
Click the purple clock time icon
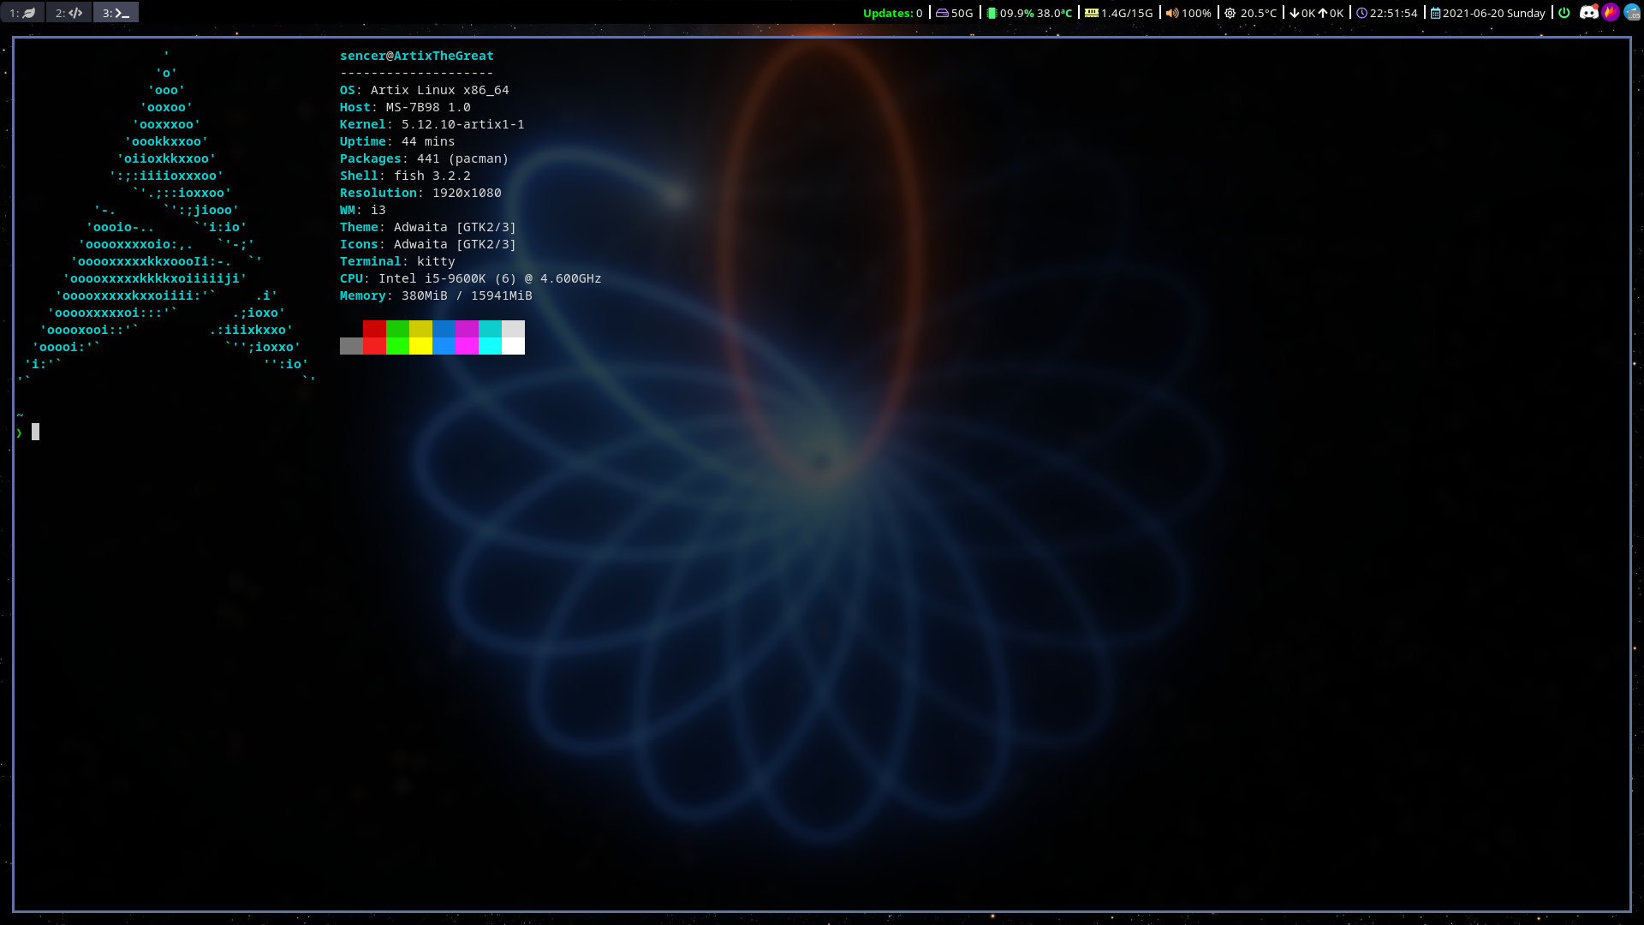1361,13
